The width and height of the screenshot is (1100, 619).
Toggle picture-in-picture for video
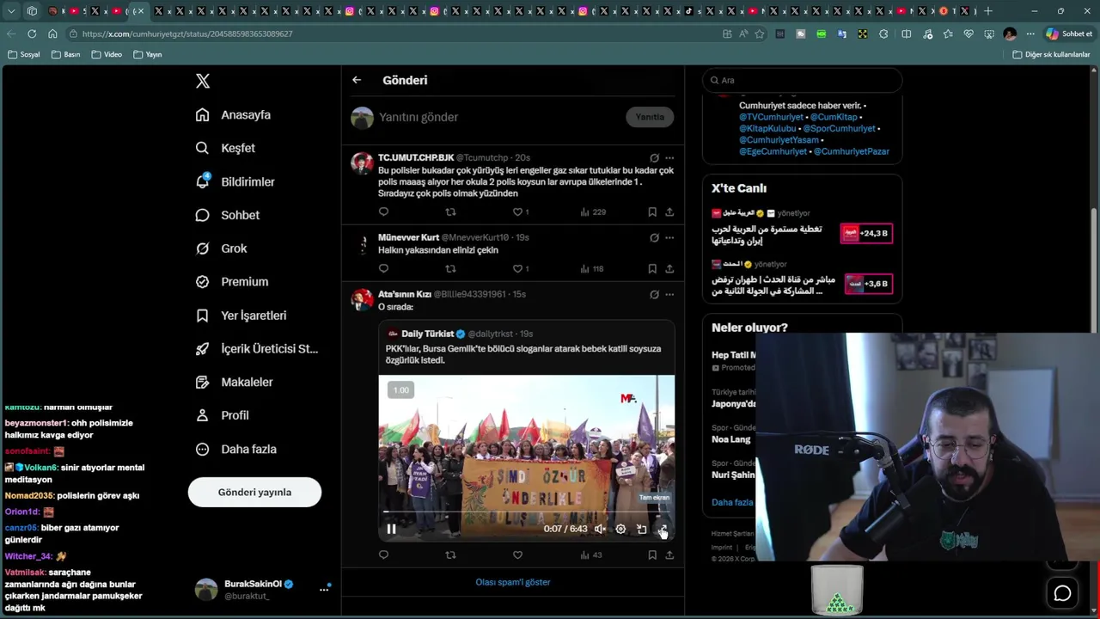point(641,529)
